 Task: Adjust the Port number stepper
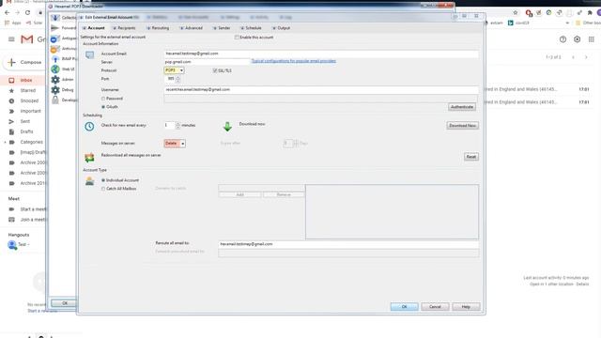tap(177, 79)
